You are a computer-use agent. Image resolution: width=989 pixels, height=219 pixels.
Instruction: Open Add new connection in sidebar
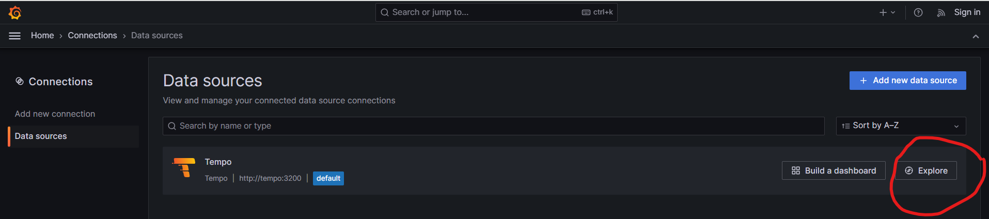[x=55, y=114]
